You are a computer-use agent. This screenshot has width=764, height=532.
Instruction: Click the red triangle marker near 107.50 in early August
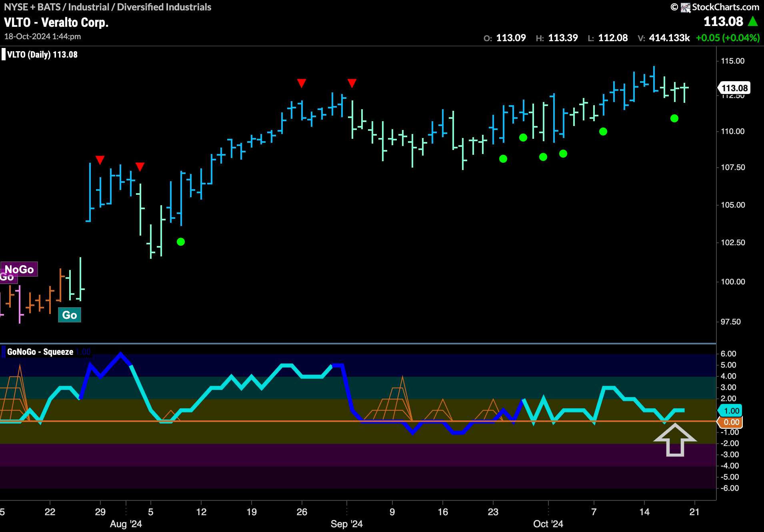[140, 166]
